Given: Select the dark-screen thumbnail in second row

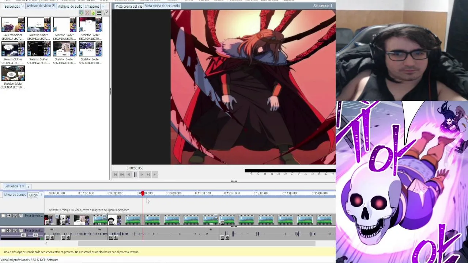Looking at the screenshot, I should click(x=39, y=49).
